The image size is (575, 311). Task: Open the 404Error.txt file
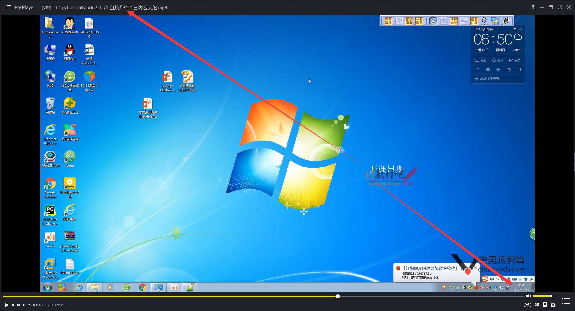point(70,266)
